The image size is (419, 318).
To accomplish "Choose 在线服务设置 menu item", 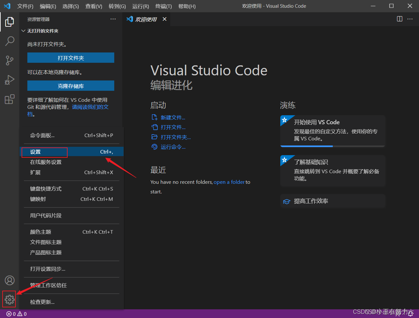I will coord(71,162).
